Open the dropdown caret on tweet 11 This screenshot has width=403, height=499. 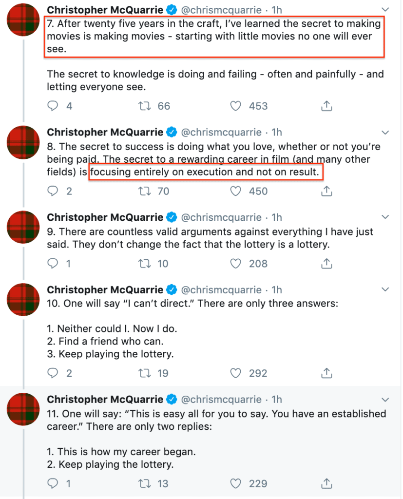[385, 399]
